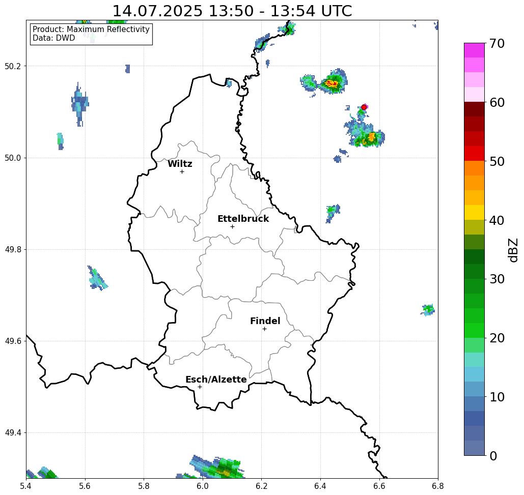524x495 pixels.
Task: Click the bright green colorbar segment above 20
Action: pyautogui.click(x=474, y=330)
